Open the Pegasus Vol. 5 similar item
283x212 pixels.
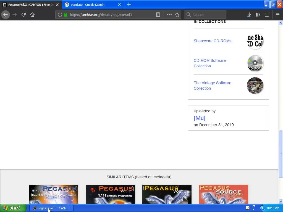point(167,194)
